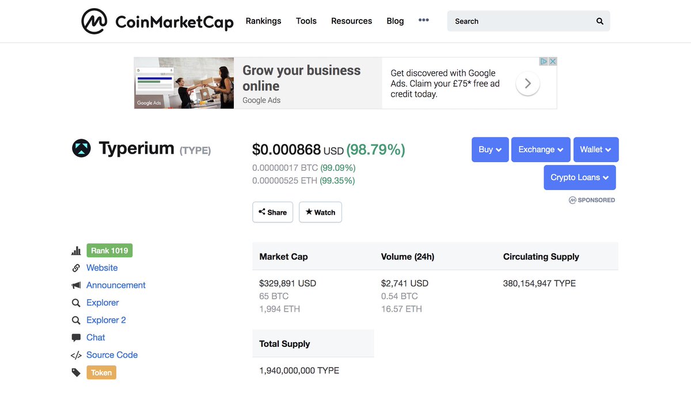This screenshot has width=691, height=409.
Task: Open the Tools menu
Action: point(306,21)
